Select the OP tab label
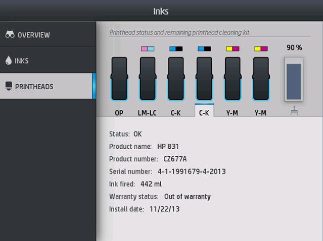Image resolution: width=323 pixels, height=241 pixels. (x=119, y=113)
